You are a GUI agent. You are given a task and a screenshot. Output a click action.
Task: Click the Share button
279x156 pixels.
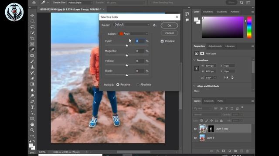(231, 3)
